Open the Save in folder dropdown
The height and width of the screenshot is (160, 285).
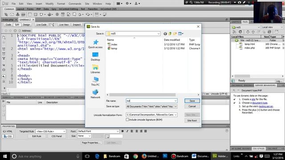(x=159, y=34)
